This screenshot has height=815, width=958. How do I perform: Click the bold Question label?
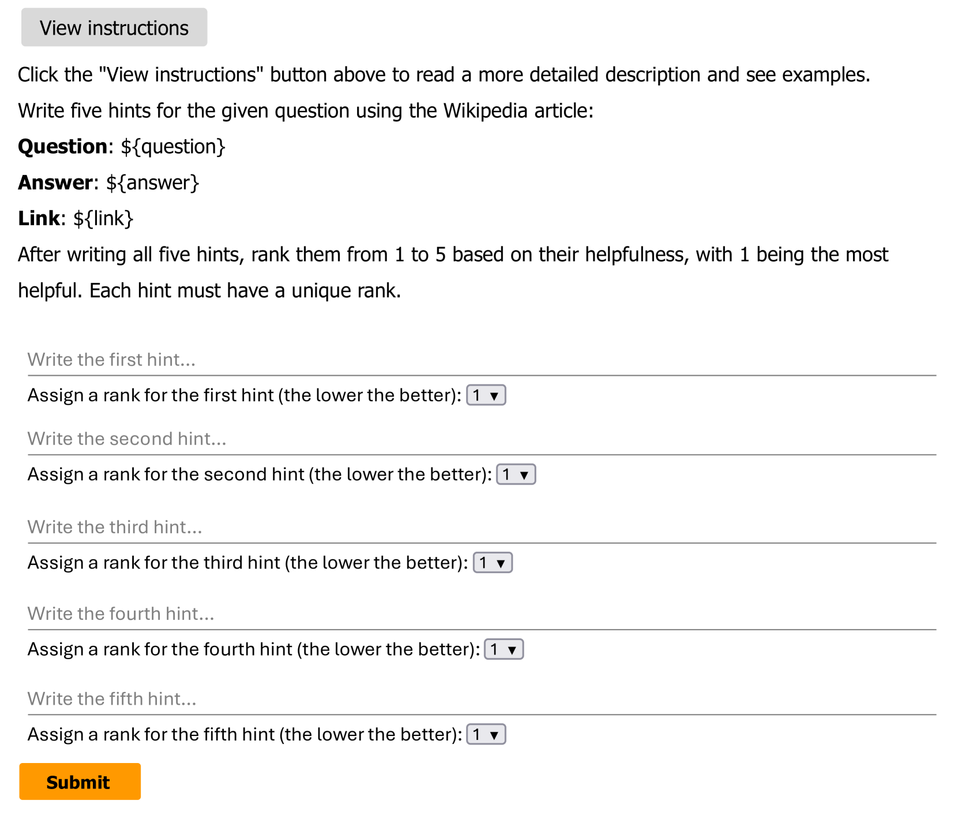pos(62,147)
